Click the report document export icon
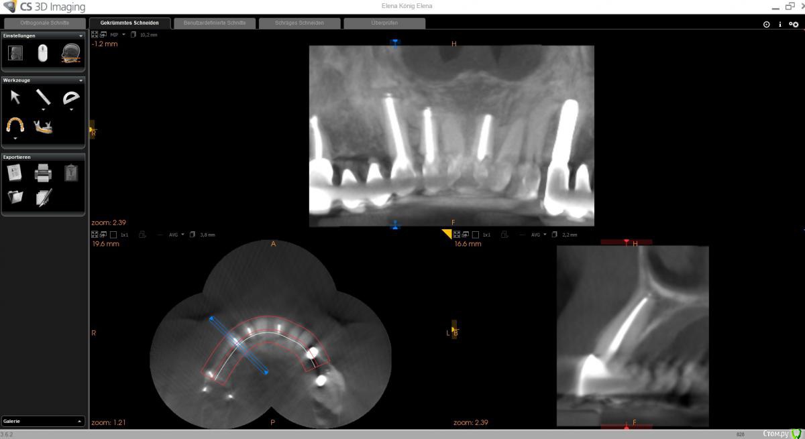This screenshot has width=805, height=439. (15, 173)
